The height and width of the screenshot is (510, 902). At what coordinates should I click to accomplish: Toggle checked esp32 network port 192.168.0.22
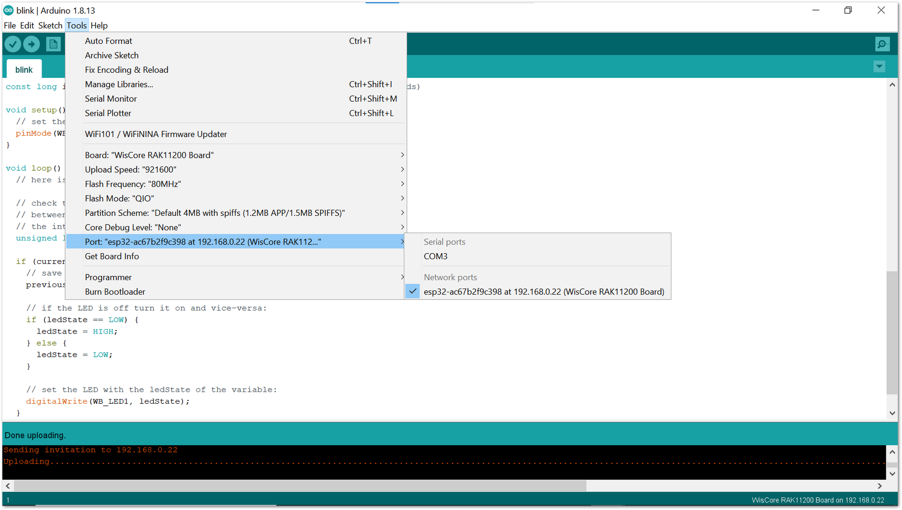pyautogui.click(x=538, y=292)
